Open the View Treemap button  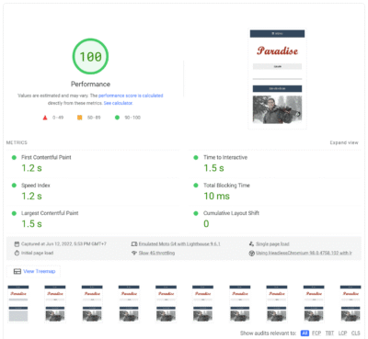point(33,271)
